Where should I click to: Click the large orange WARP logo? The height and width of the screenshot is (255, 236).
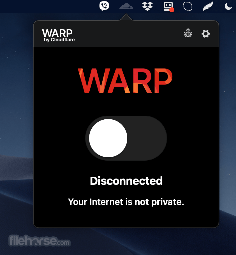pyautogui.click(x=125, y=81)
